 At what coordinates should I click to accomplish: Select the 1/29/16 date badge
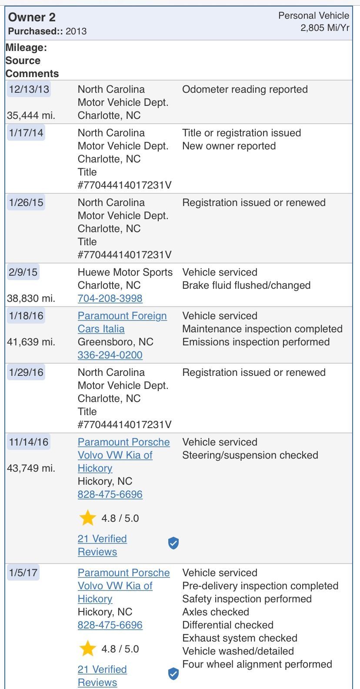tap(26, 372)
